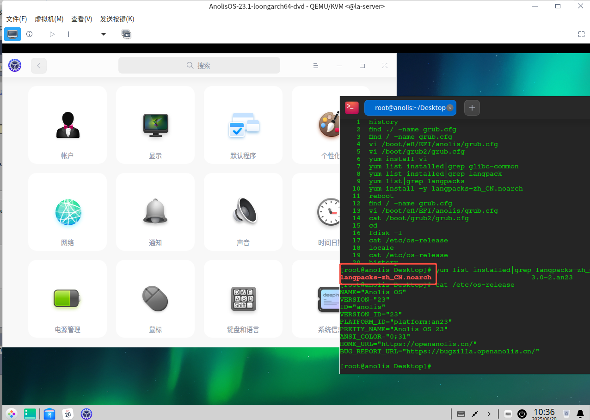The width and height of the screenshot is (590, 420).
Task: Open the 鼠标 (Mouse) settings module
Action: coord(155,299)
